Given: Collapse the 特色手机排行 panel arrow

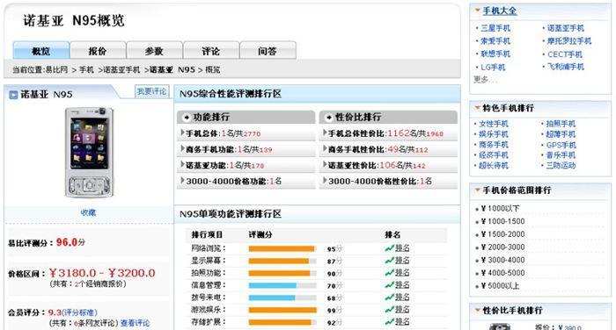Looking at the screenshot, I should 478,107.
